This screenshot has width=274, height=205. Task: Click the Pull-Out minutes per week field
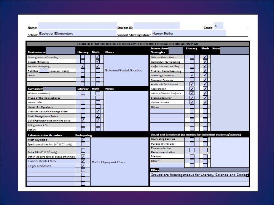coord(44,71)
